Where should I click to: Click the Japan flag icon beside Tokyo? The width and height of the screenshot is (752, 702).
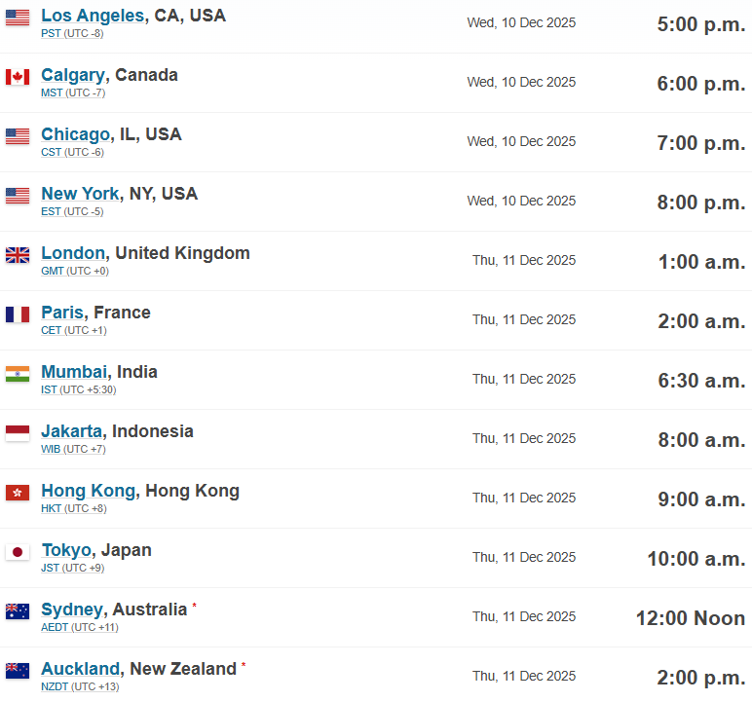point(18,552)
